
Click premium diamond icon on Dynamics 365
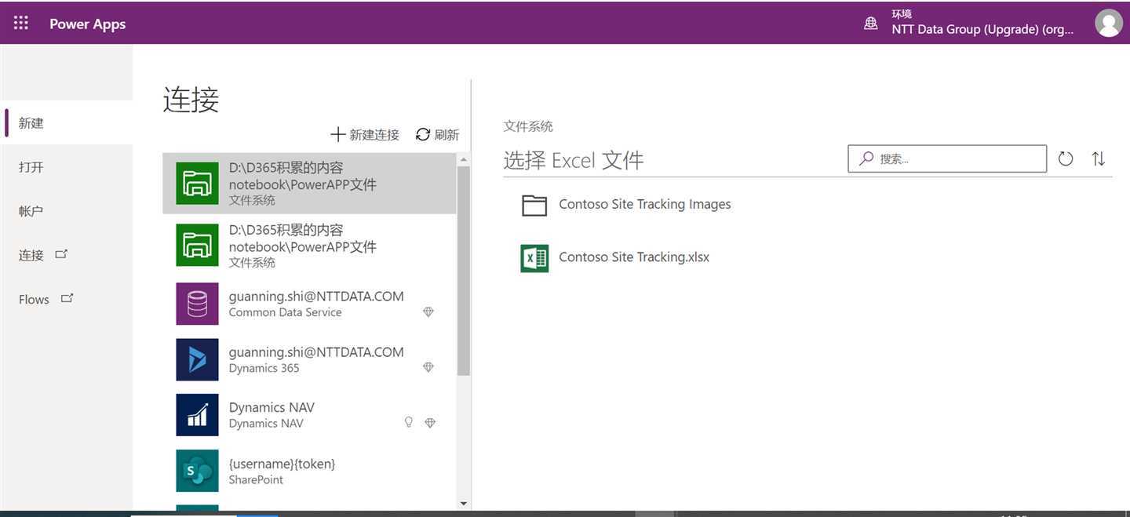tap(428, 366)
